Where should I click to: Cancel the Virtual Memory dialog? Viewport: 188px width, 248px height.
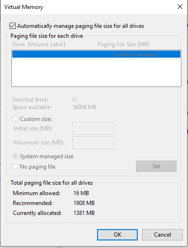click(162, 235)
